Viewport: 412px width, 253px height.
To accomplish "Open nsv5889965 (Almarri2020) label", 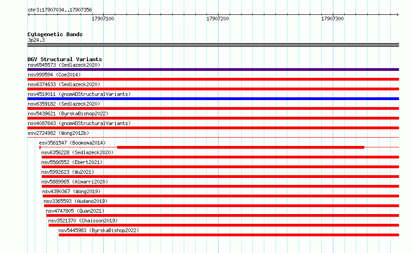I will tap(75, 182).
